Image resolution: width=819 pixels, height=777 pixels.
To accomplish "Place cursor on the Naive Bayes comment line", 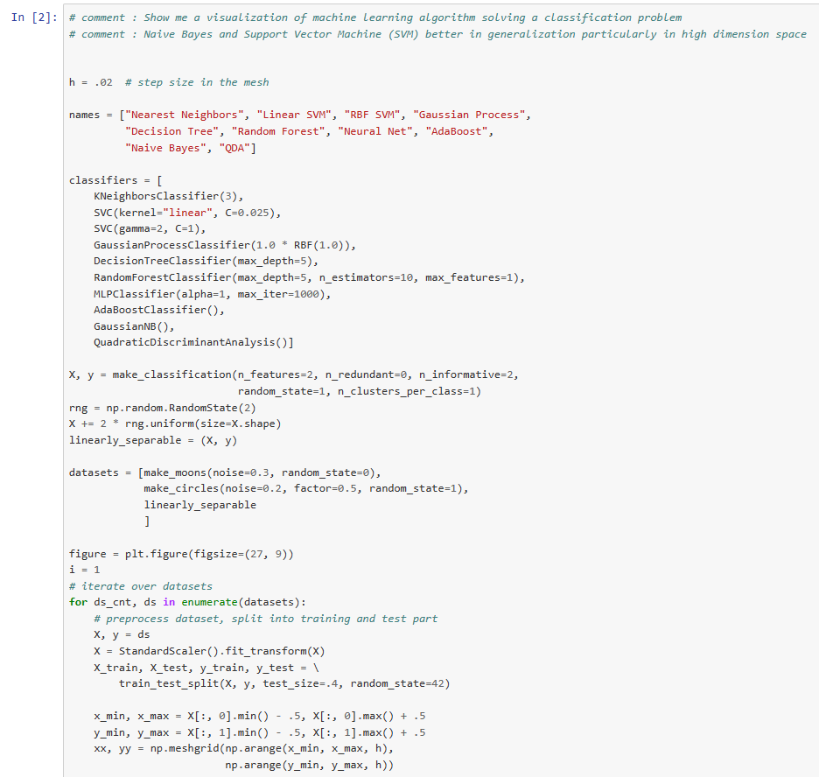I will pyautogui.click(x=437, y=34).
